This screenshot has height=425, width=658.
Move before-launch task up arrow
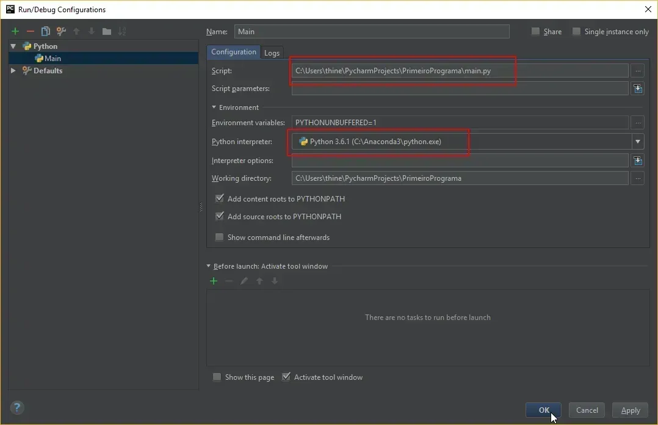(x=259, y=281)
